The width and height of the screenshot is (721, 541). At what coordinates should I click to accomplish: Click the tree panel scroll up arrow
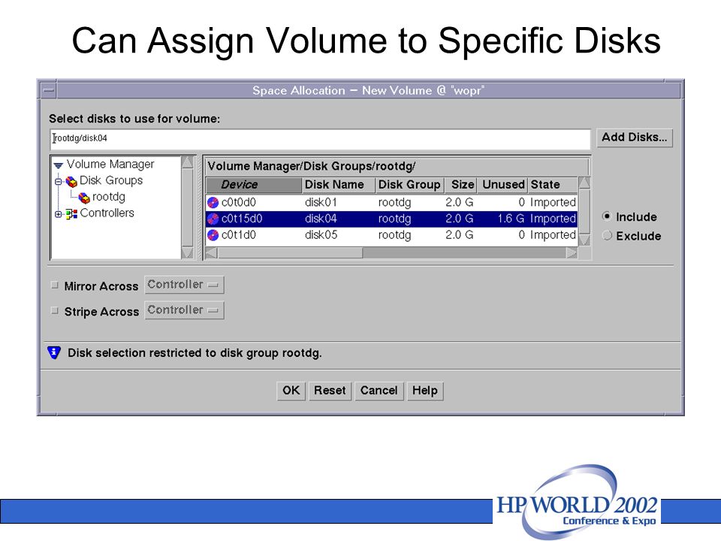click(187, 162)
